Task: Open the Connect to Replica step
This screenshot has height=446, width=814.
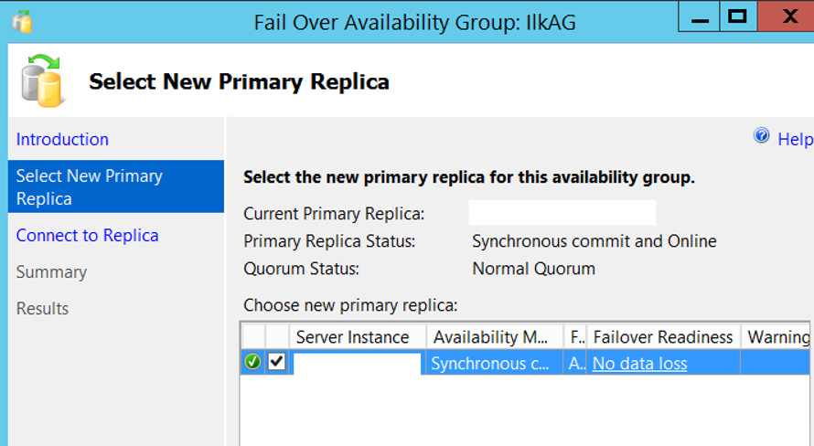Action: pos(87,236)
